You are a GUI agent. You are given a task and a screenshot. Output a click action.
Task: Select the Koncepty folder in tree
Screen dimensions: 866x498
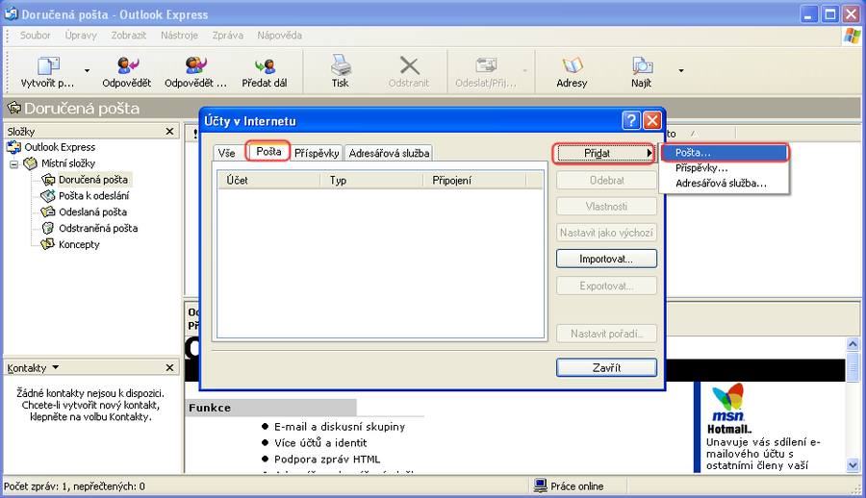coord(78,244)
